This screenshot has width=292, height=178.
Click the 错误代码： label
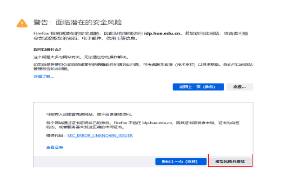click(x=56, y=136)
